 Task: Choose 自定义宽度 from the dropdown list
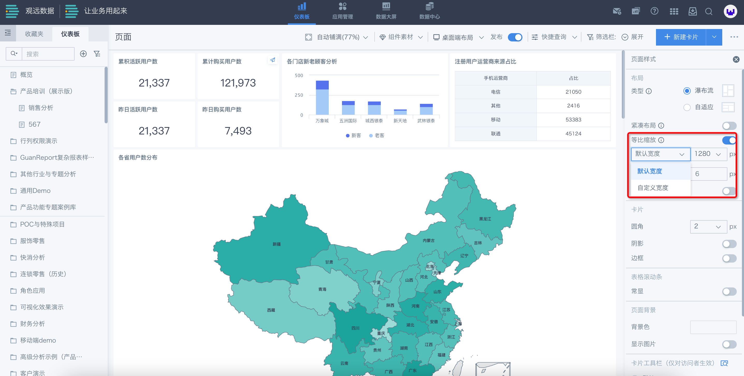pos(653,188)
